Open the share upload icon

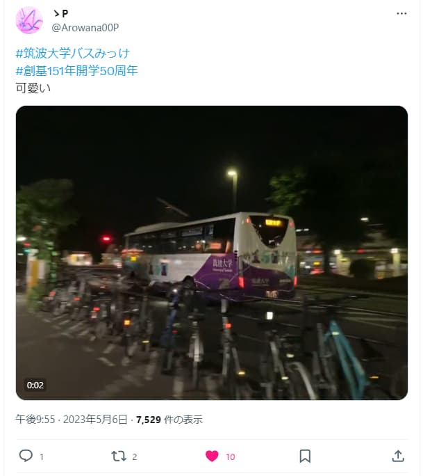click(x=398, y=456)
